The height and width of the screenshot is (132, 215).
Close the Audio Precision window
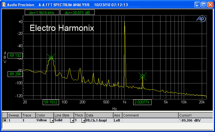click(210, 5)
